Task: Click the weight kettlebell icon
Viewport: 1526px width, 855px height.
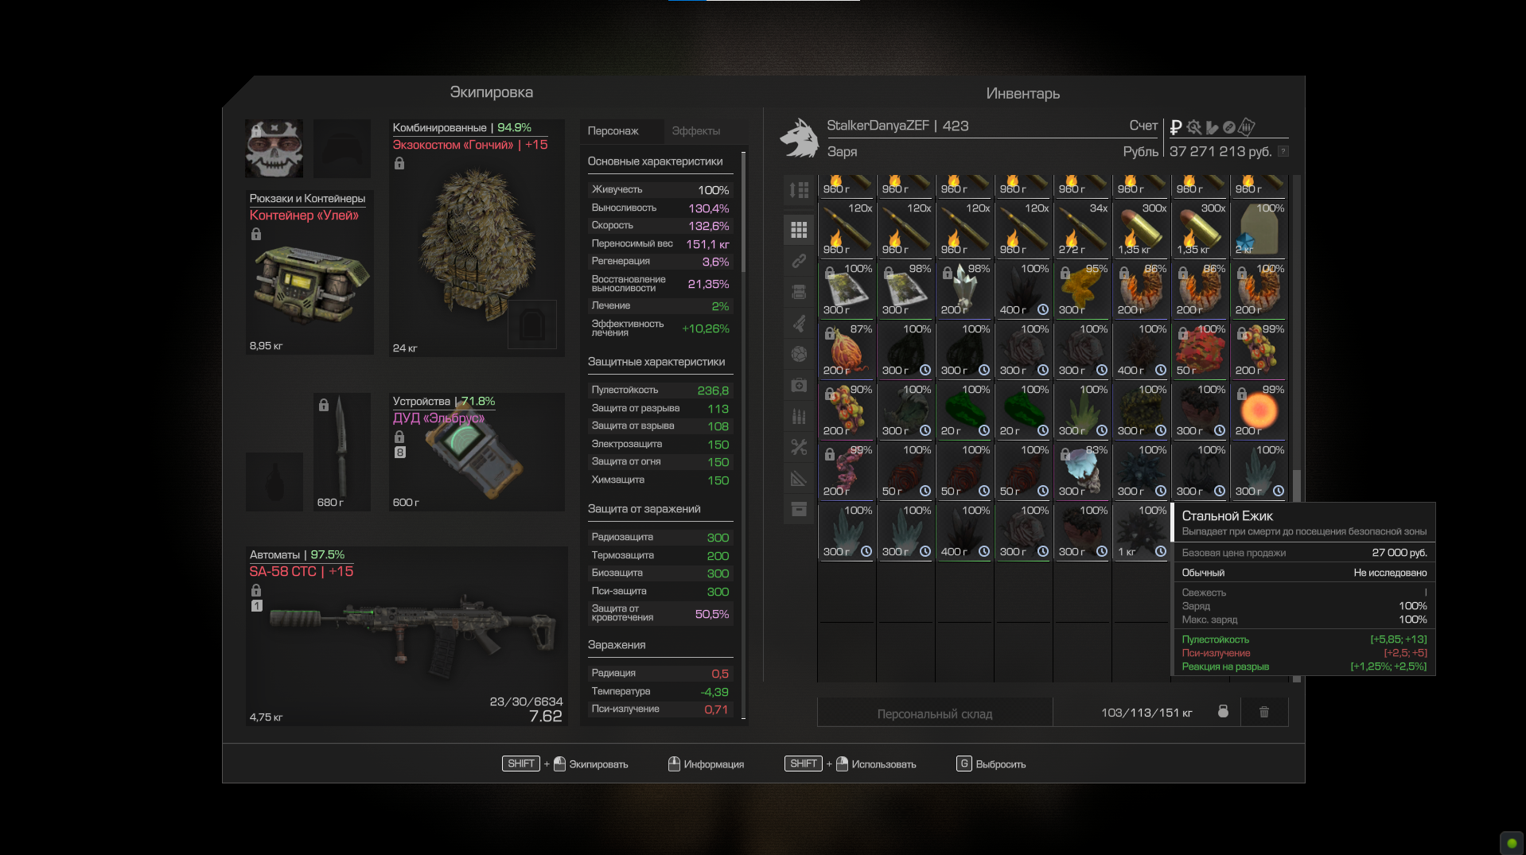Action: tap(1223, 711)
